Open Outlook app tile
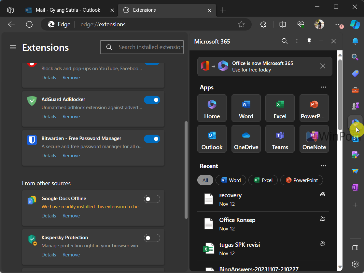The image size is (364, 273). [x=212, y=139]
